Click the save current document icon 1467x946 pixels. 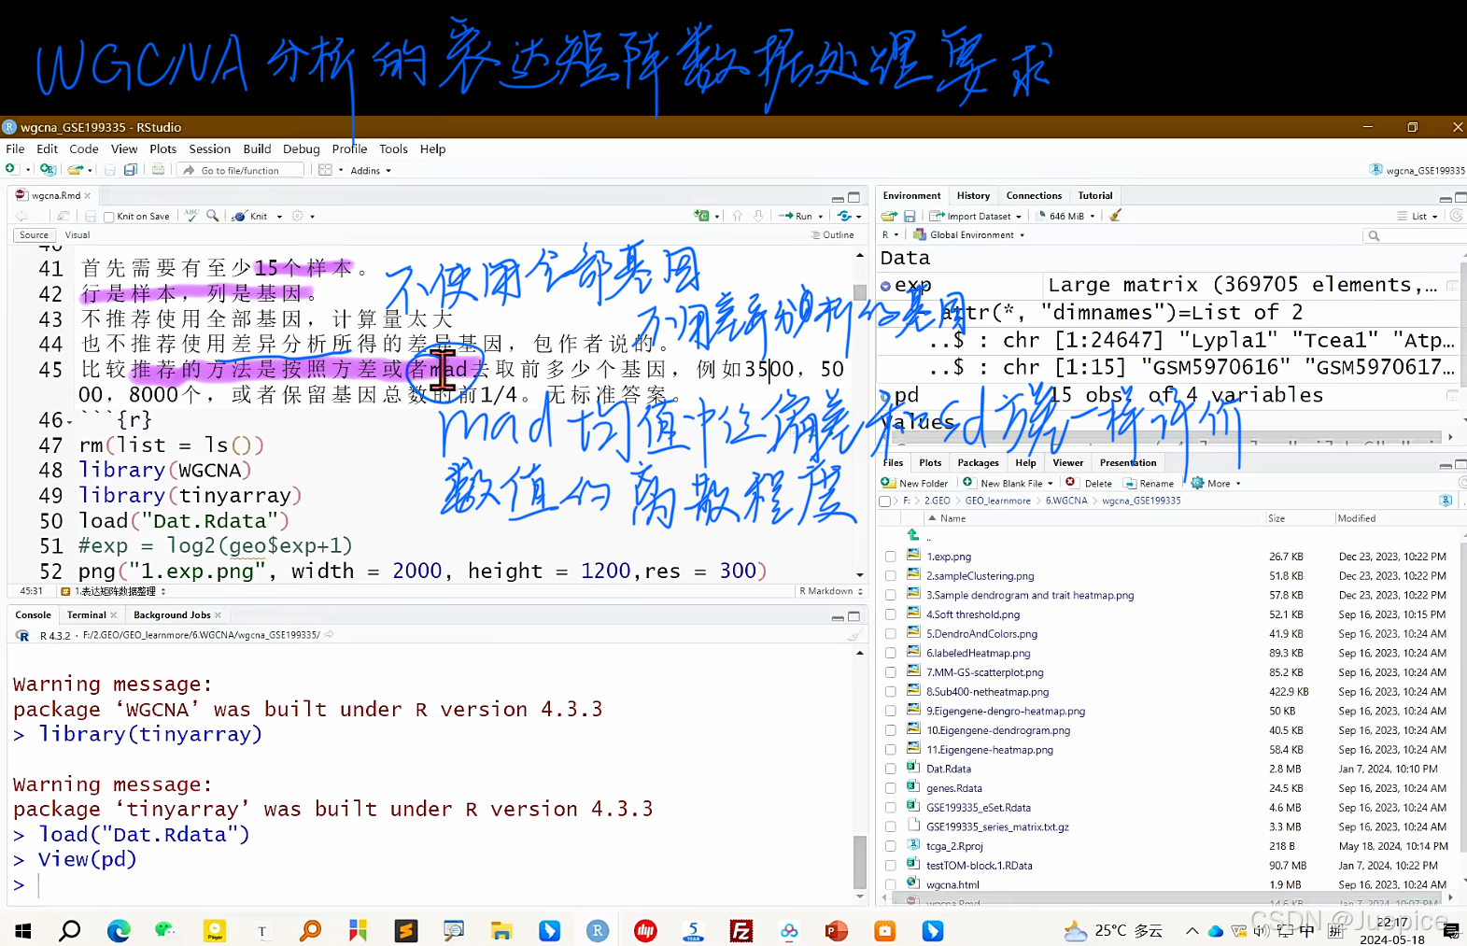point(110,170)
